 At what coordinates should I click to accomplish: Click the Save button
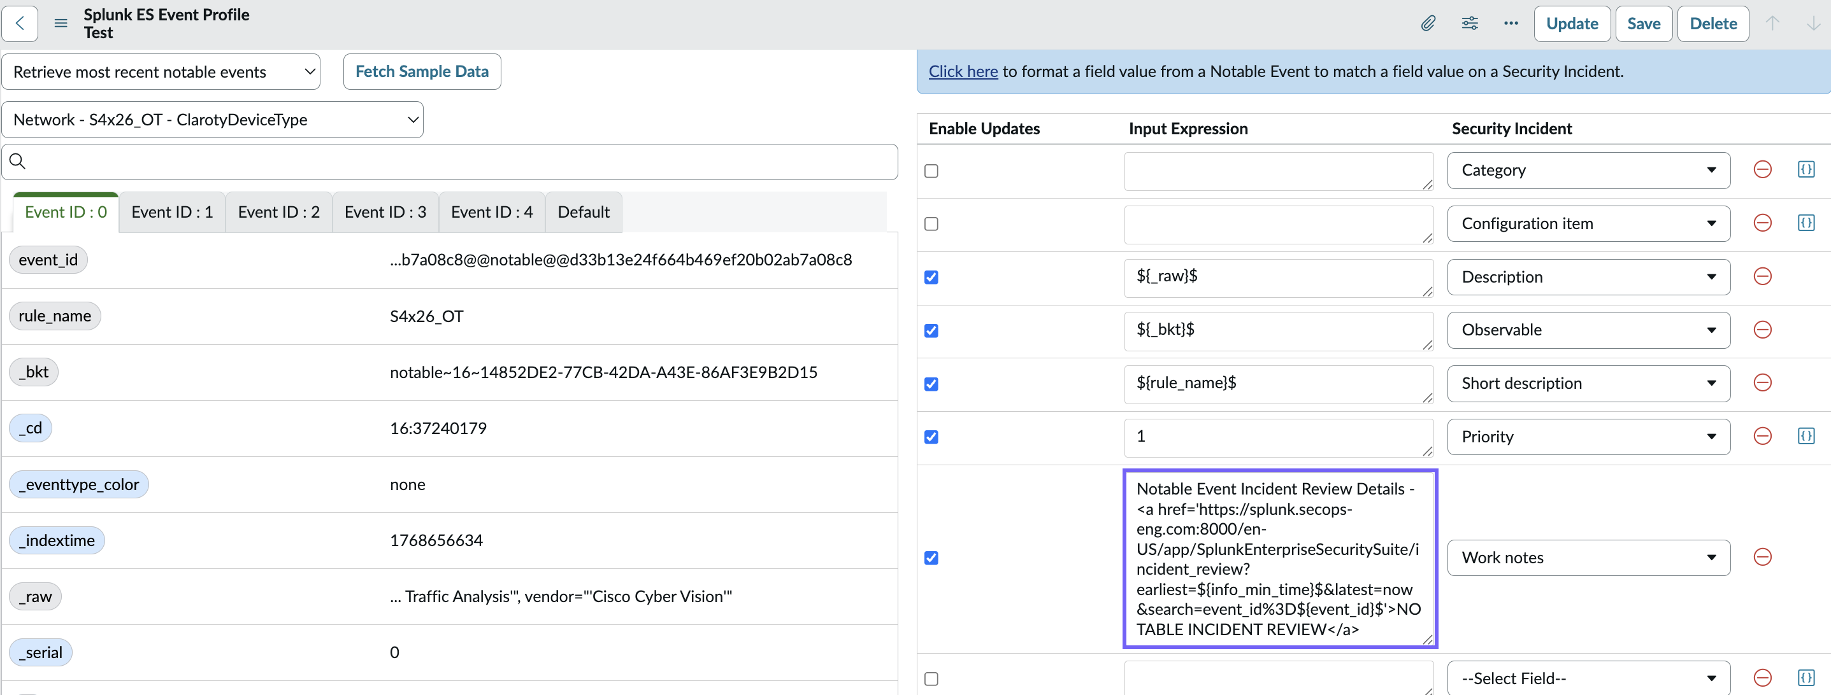1643,24
